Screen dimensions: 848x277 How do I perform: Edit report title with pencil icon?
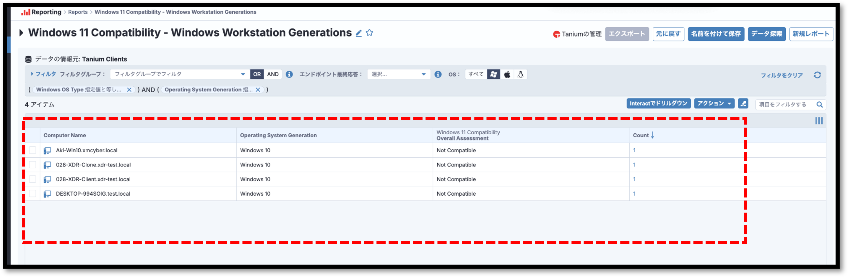tap(358, 33)
